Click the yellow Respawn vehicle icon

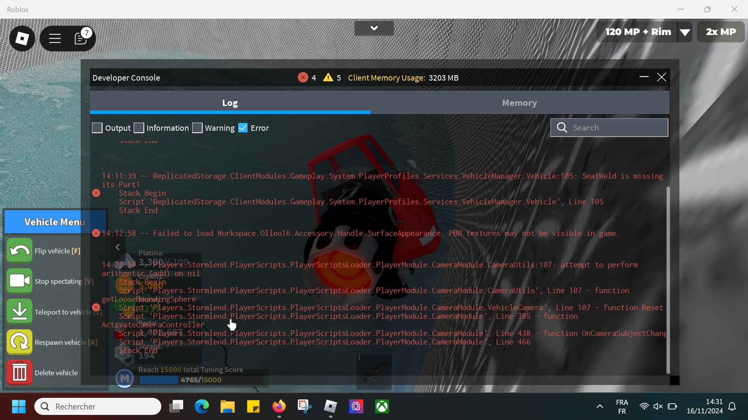coord(19,342)
